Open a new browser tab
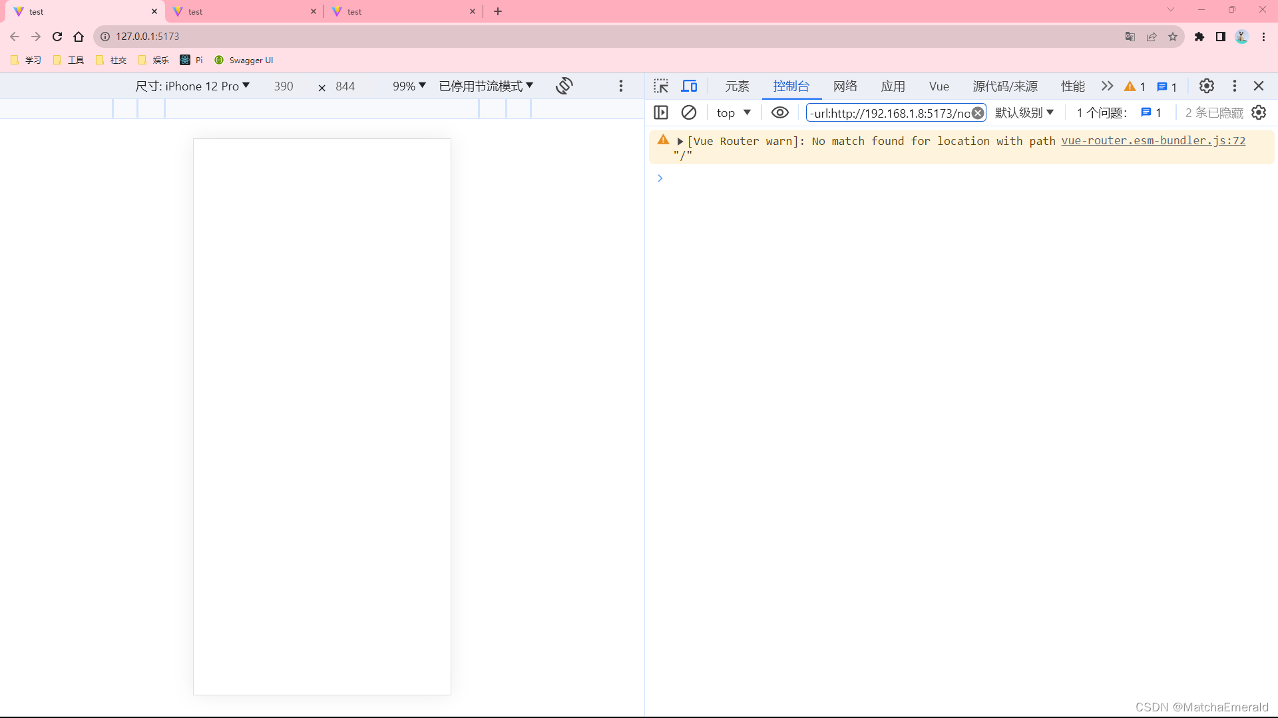This screenshot has width=1278, height=718. click(498, 11)
